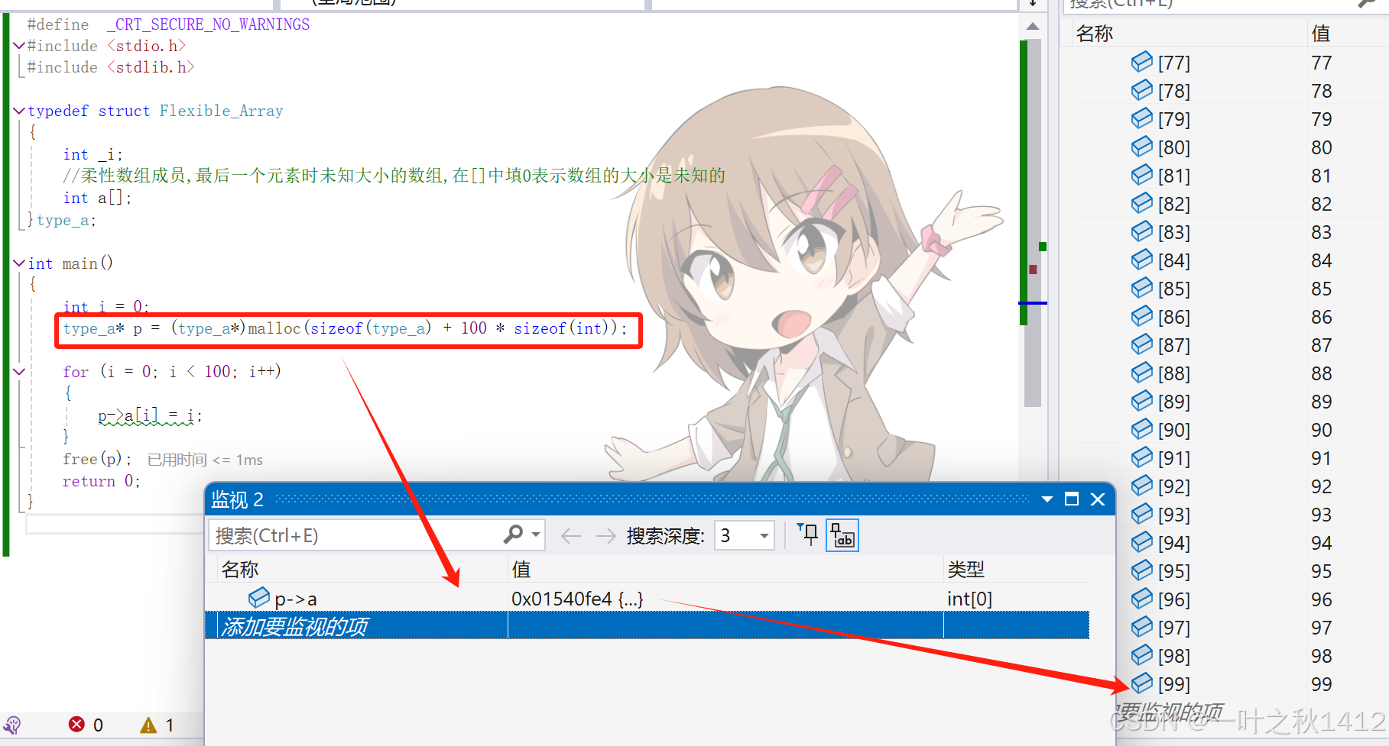The image size is (1389, 746).
Task: Click the editor vertical scrollbar thumb
Action: (1033, 223)
